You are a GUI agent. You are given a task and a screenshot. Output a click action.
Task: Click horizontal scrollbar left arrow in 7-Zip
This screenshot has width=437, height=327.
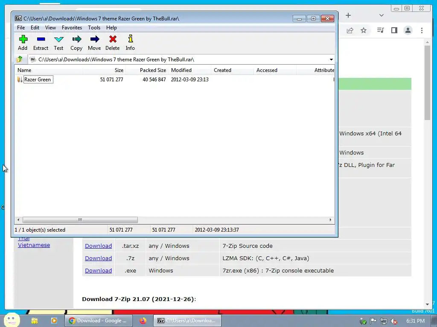18,220
